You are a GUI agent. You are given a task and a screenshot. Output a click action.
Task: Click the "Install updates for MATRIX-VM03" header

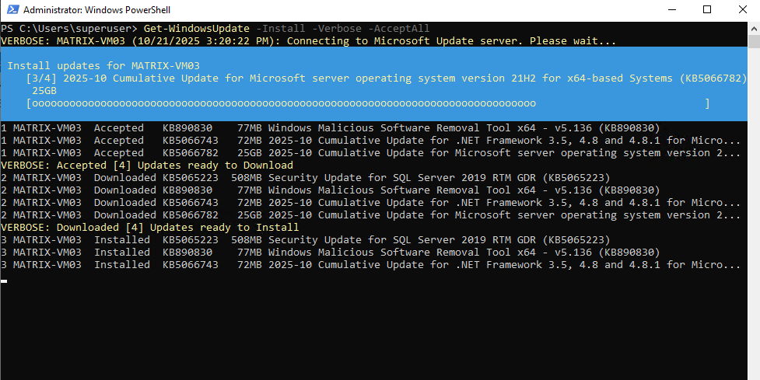coord(103,66)
